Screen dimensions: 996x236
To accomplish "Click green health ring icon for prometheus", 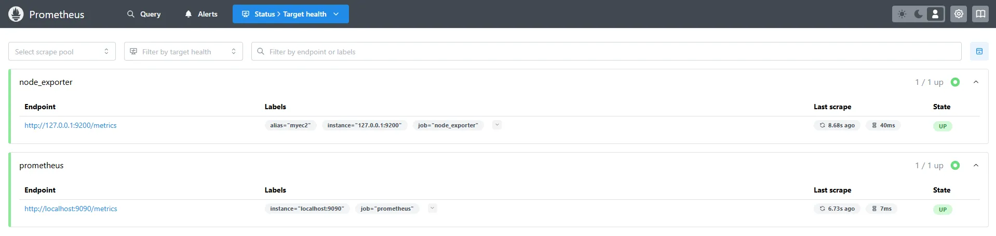I will (x=955, y=165).
